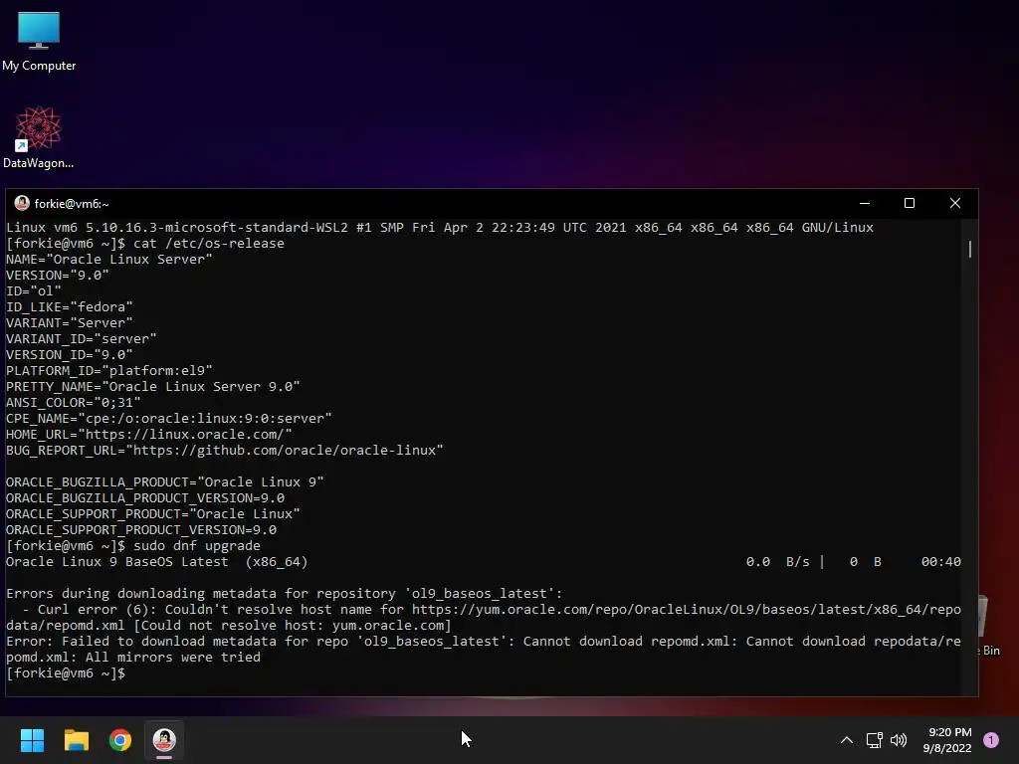
Task: Click the line VERSION="9.0"
Action: point(57,276)
